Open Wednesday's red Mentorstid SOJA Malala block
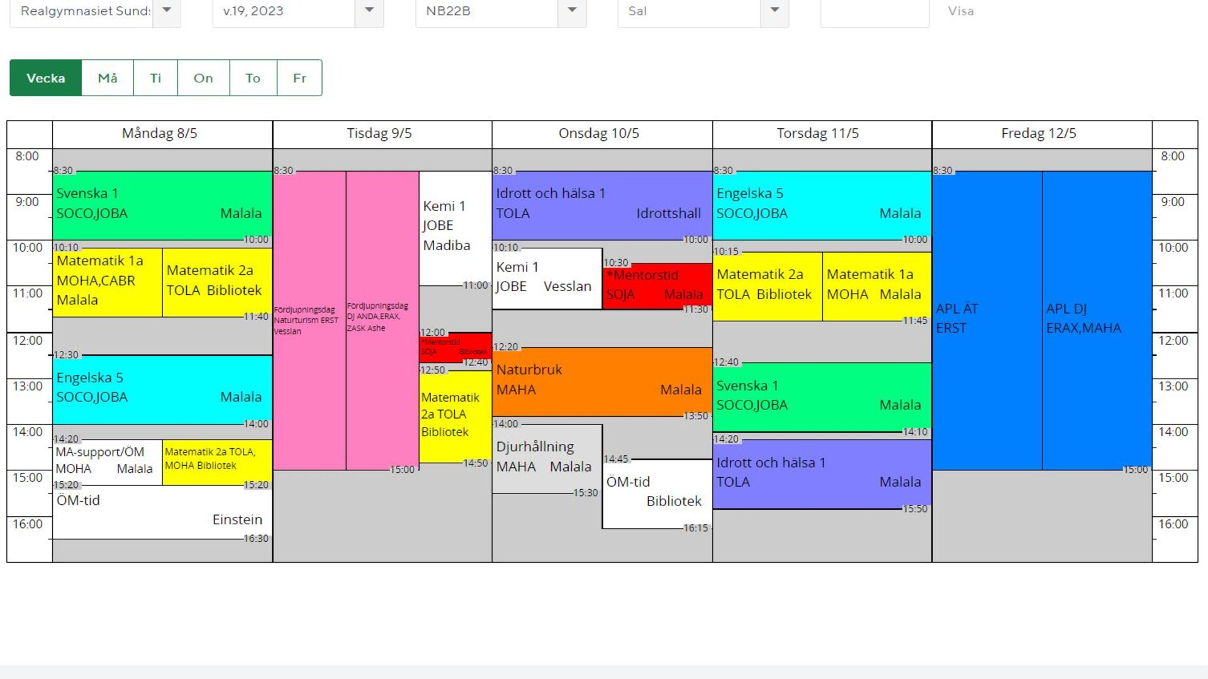 point(657,285)
